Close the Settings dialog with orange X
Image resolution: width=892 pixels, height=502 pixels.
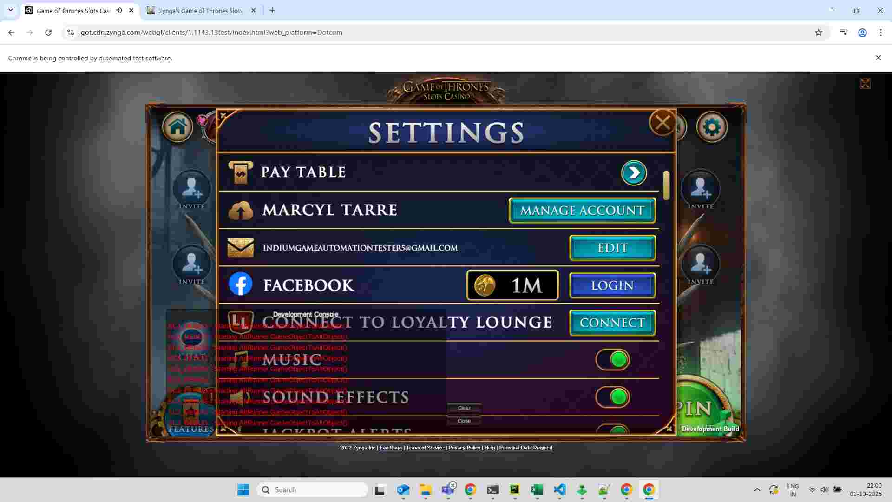[x=662, y=123]
